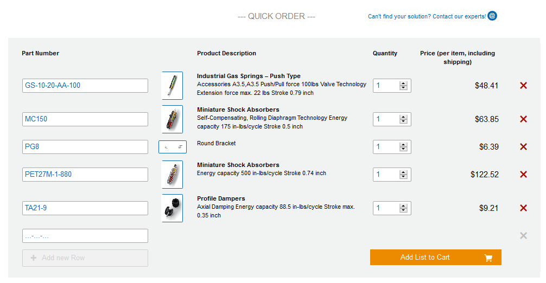Decrease quantity for PET27M-1-880

click(x=403, y=177)
